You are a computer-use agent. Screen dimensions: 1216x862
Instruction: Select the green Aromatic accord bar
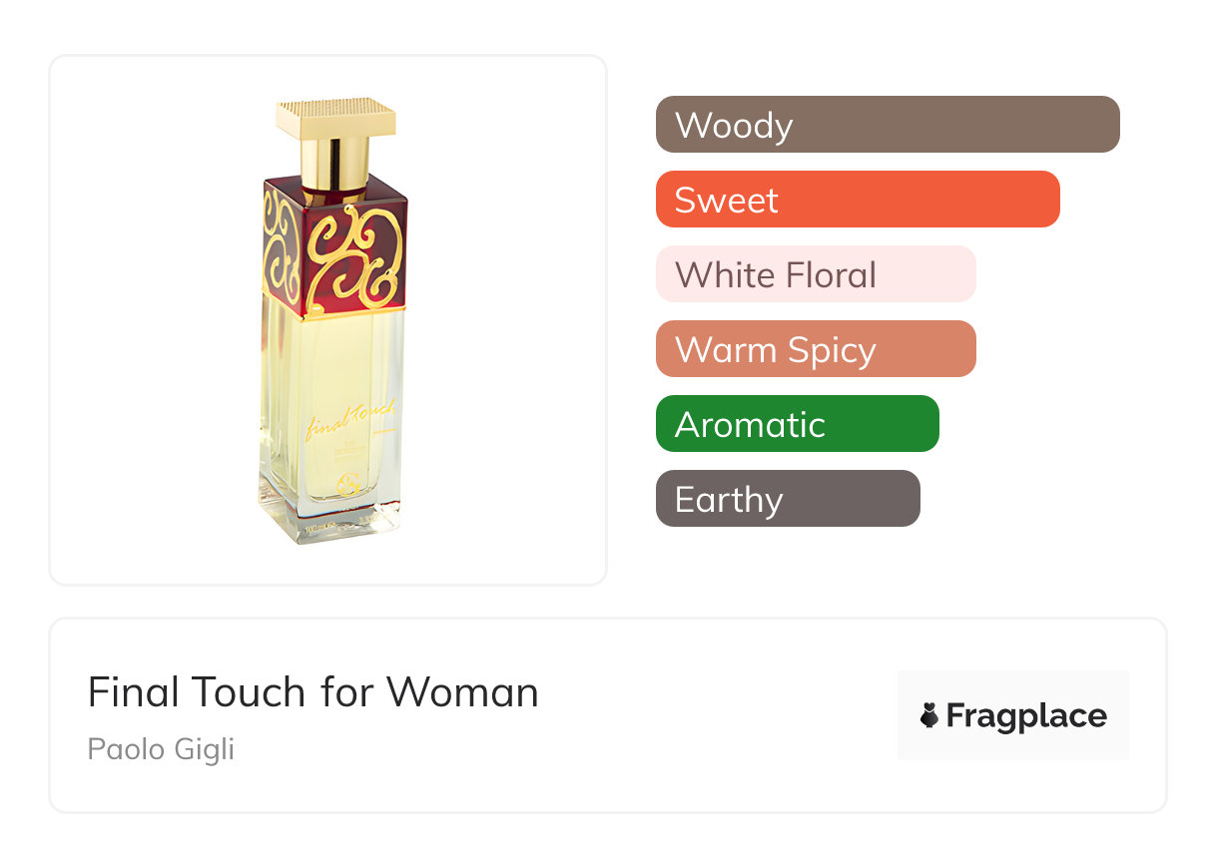(x=797, y=424)
